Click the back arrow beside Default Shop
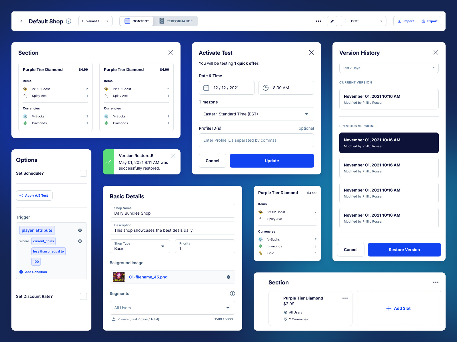Viewport: 457px width, 342px height. pos(21,21)
